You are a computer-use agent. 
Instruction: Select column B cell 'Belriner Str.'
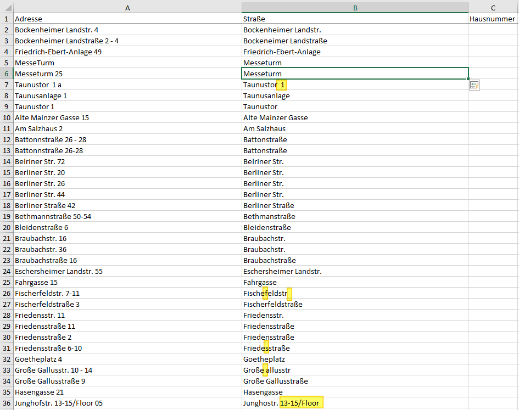pyautogui.click(x=355, y=161)
